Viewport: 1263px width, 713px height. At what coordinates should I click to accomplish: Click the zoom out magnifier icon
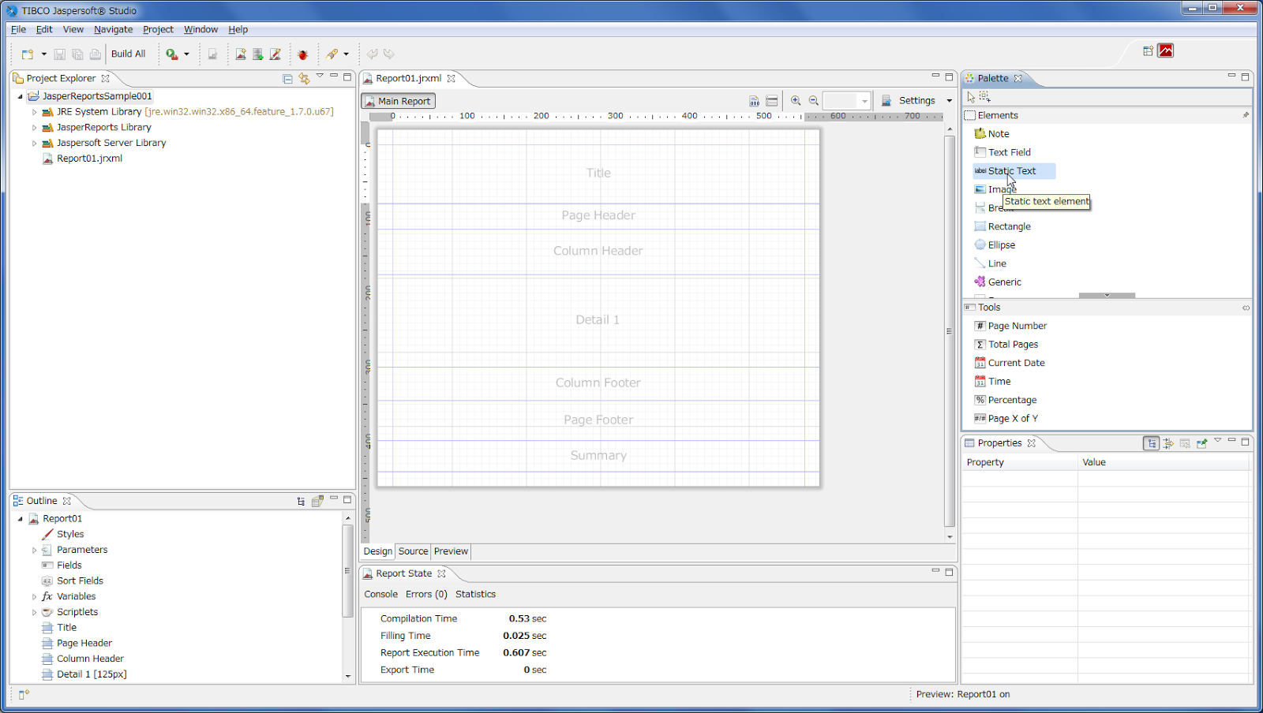(x=814, y=101)
